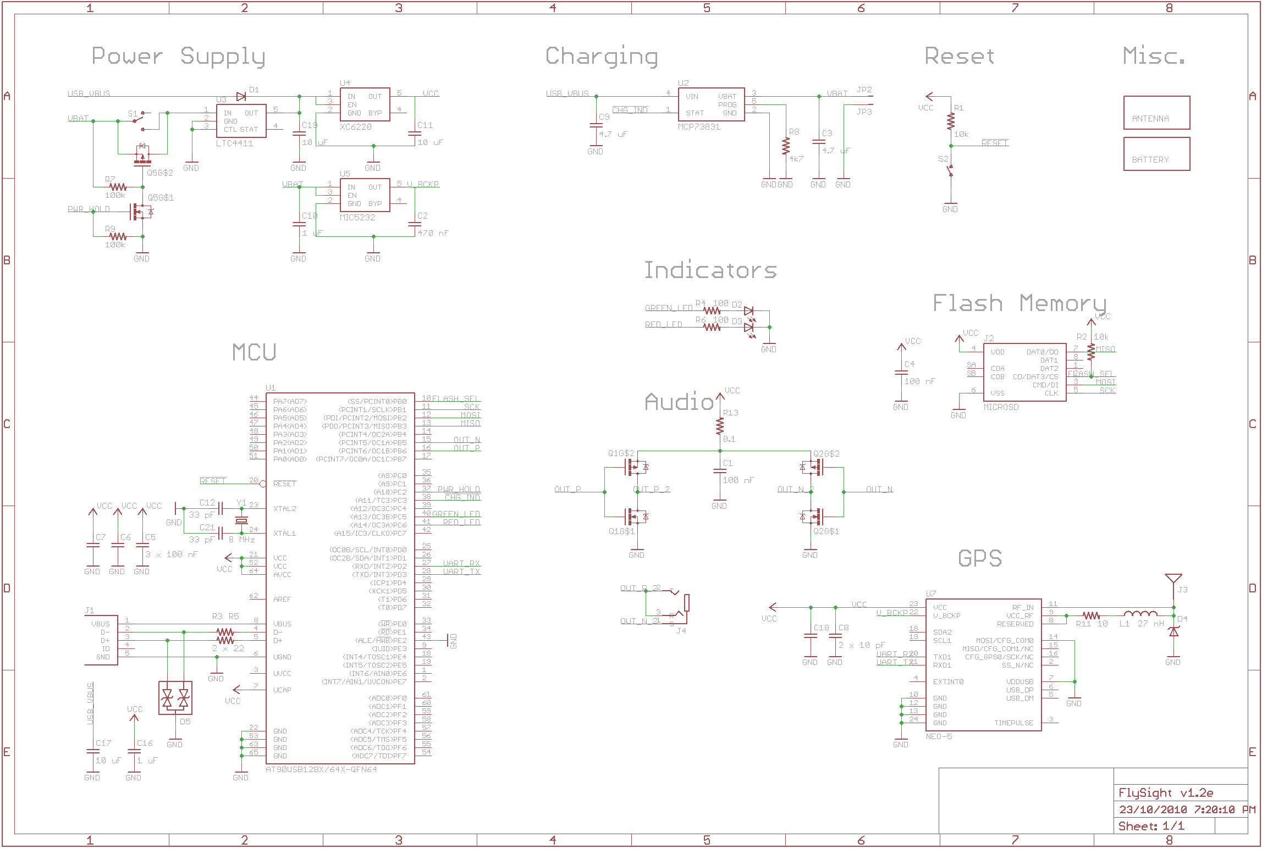Select the U4 XC6220 regulator block
This screenshot has height=849, width=1262.
(365, 104)
